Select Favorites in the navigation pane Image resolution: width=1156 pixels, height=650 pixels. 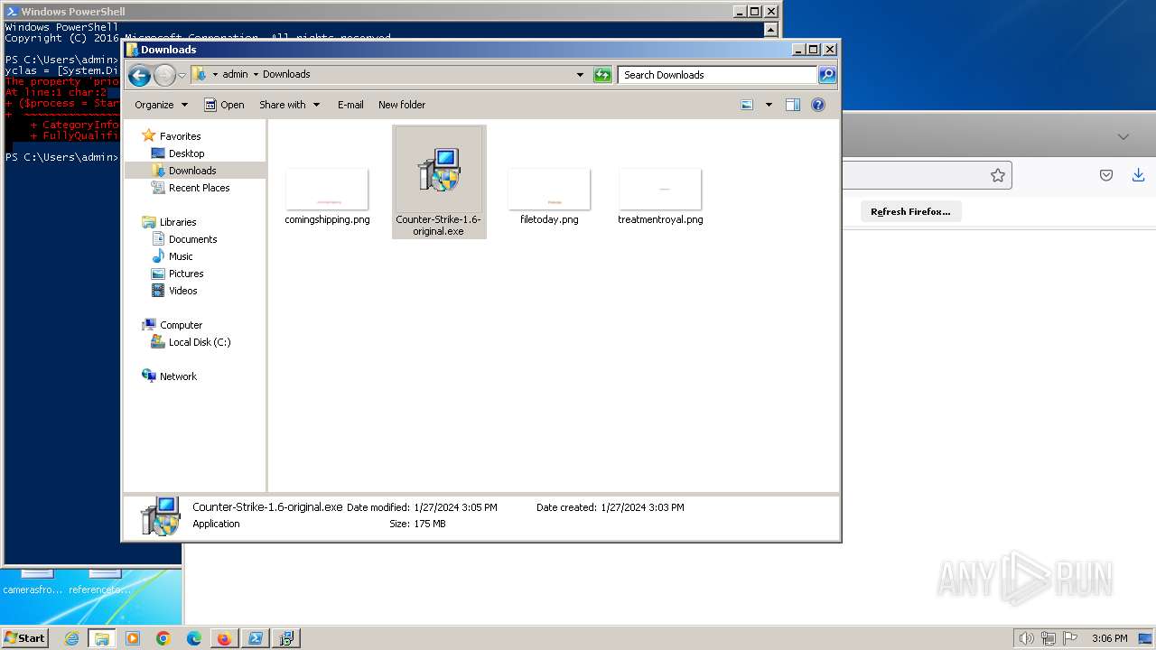180,136
